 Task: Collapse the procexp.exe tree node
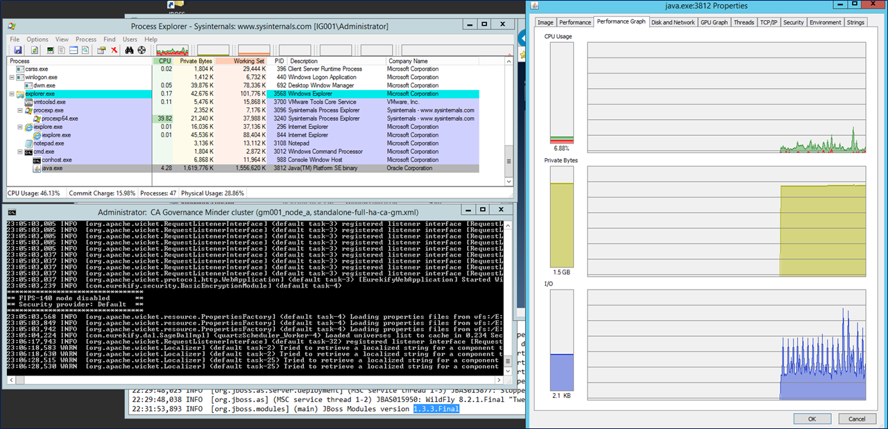coord(20,110)
